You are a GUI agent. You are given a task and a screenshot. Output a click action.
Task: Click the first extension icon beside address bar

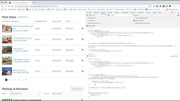click(x=154, y=6)
